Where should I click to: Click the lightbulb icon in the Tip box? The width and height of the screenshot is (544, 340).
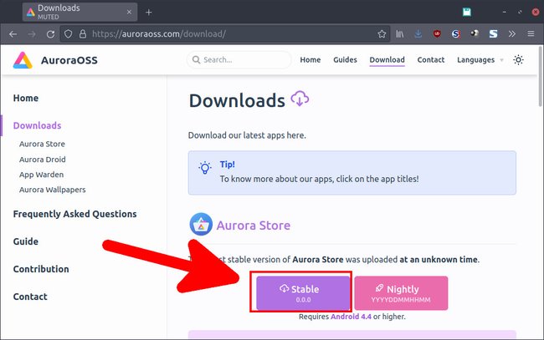205,168
